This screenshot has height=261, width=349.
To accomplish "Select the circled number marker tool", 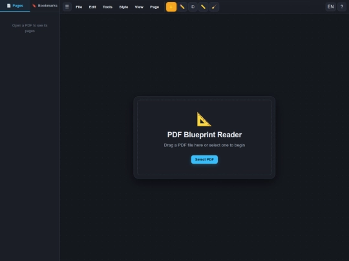I will pos(193,7).
